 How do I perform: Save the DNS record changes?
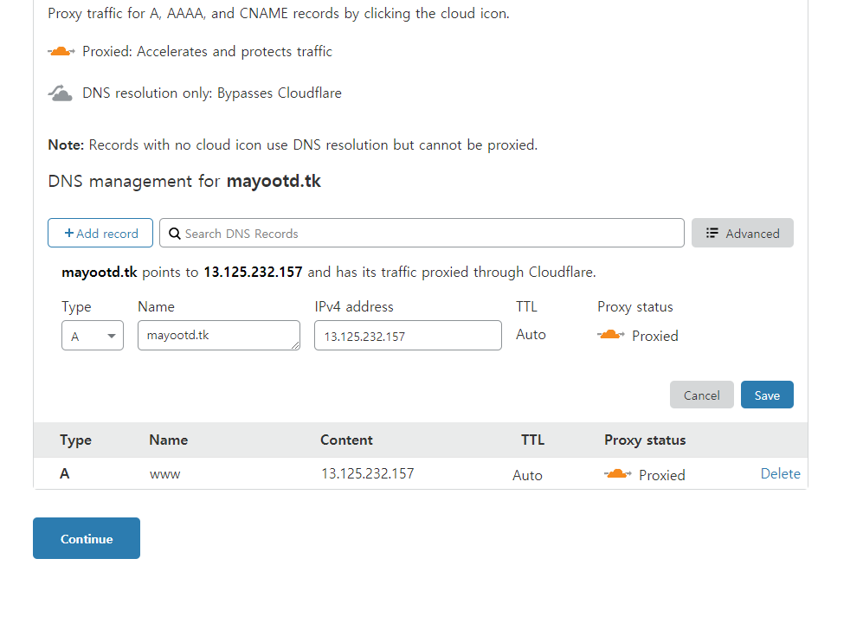click(767, 395)
